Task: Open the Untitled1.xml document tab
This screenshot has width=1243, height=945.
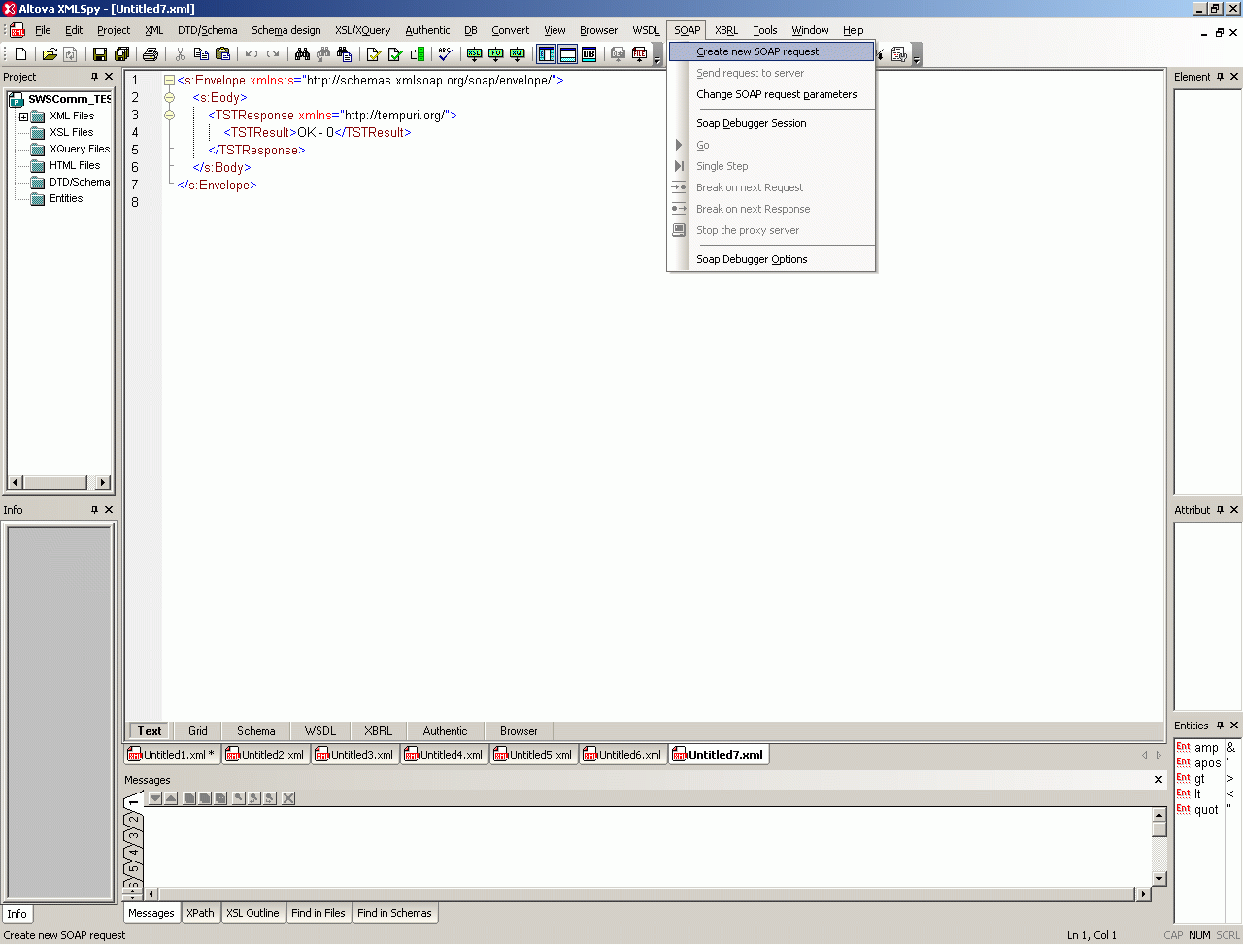Action: point(173,755)
